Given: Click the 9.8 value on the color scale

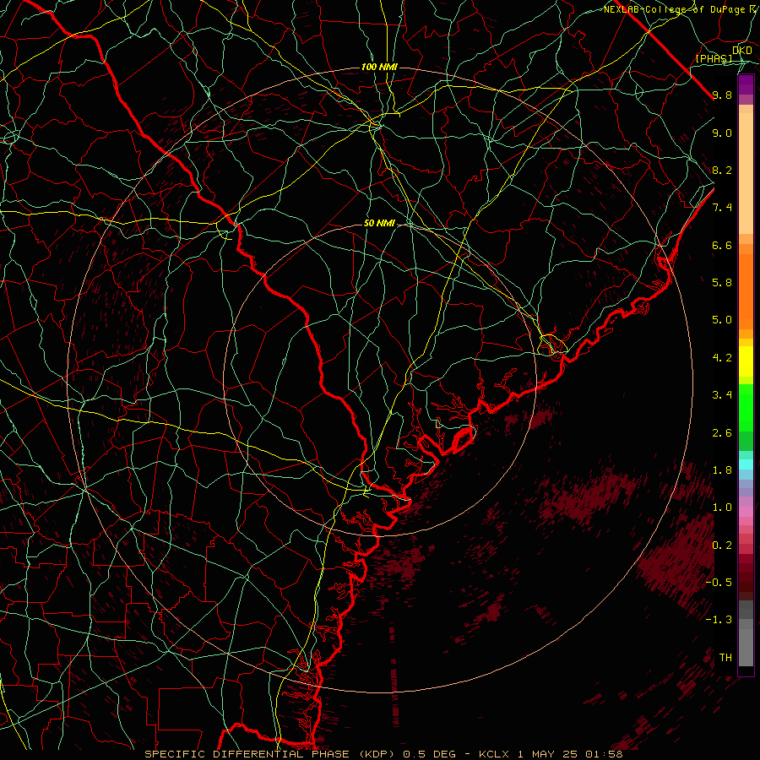Looking at the screenshot, I should tap(722, 95).
